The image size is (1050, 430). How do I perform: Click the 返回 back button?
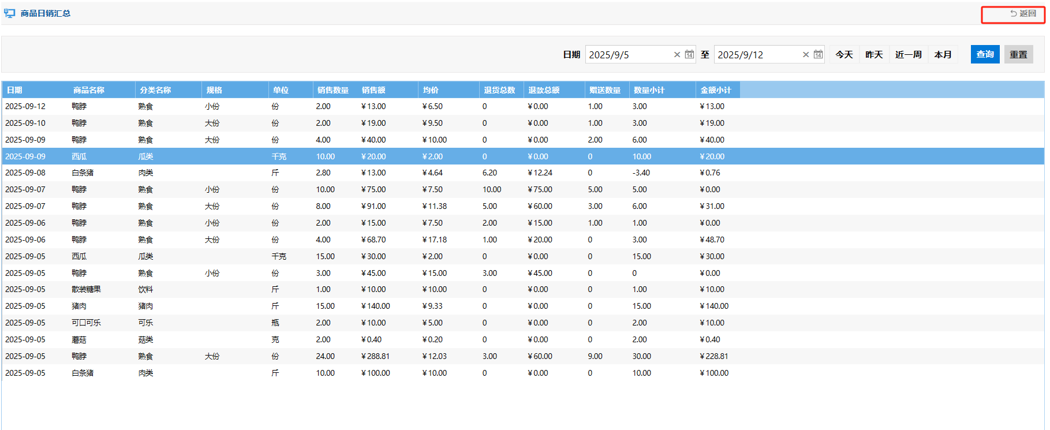click(x=1022, y=13)
